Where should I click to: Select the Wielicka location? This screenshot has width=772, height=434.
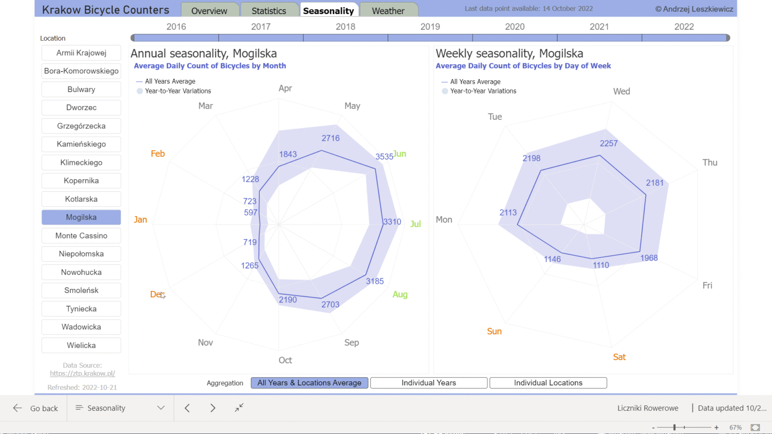tap(81, 345)
